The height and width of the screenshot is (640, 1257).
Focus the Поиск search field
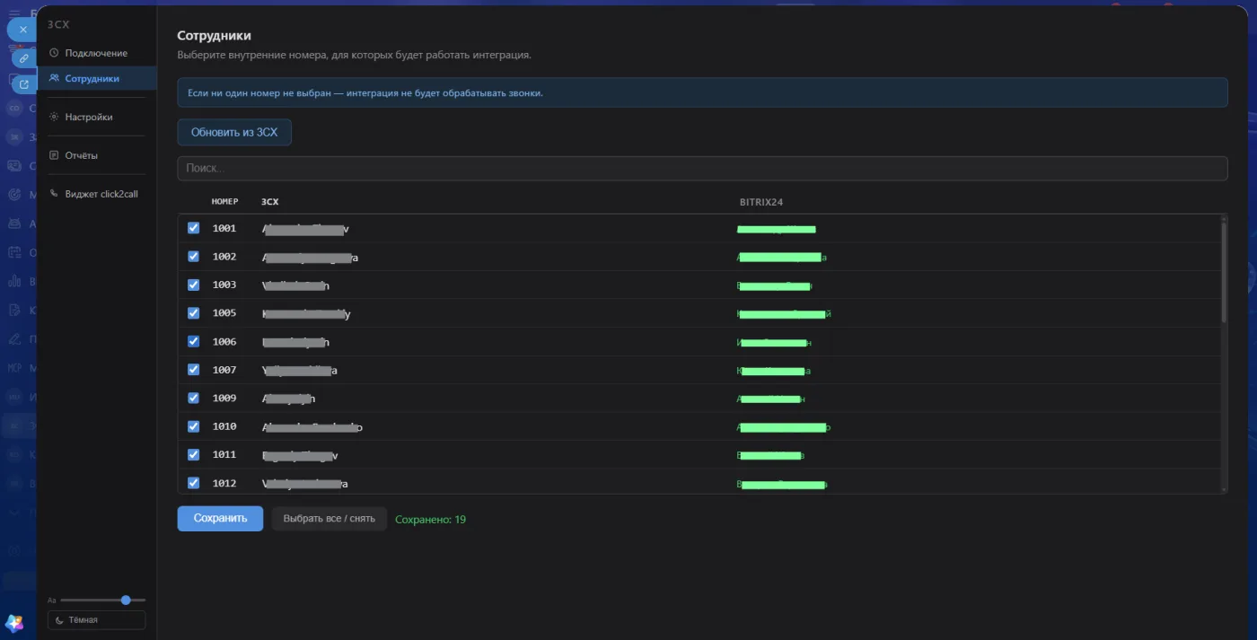tap(702, 169)
